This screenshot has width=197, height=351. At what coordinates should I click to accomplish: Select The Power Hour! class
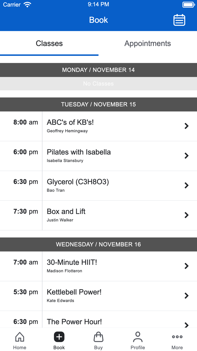pyautogui.click(x=74, y=322)
